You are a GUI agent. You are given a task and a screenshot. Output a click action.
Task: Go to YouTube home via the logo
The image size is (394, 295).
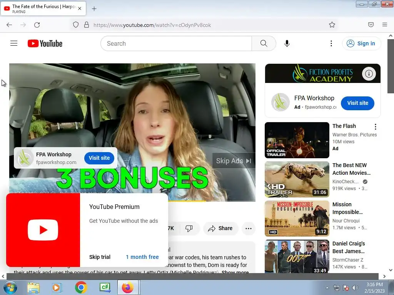tap(45, 43)
